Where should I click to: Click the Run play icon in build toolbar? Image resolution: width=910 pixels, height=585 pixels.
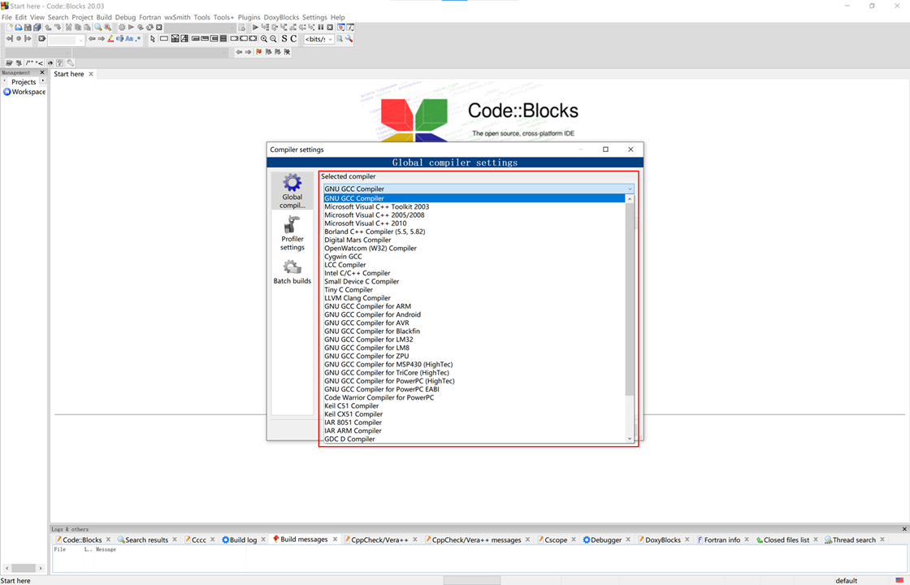[131, 28]
